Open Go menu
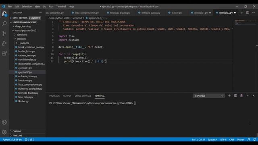 click(x=44, y=6)
